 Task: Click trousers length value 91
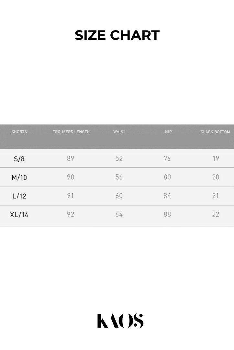(x=71, y=196)
